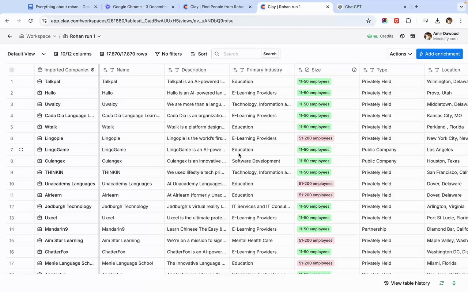Reload the page in Chrome

pyautogui.click(x=31, y=21)
